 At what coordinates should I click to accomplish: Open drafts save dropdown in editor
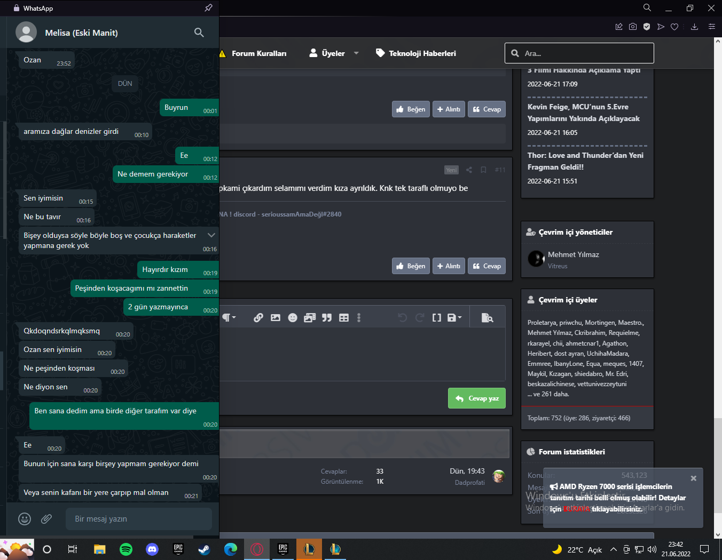click(454, 318)
